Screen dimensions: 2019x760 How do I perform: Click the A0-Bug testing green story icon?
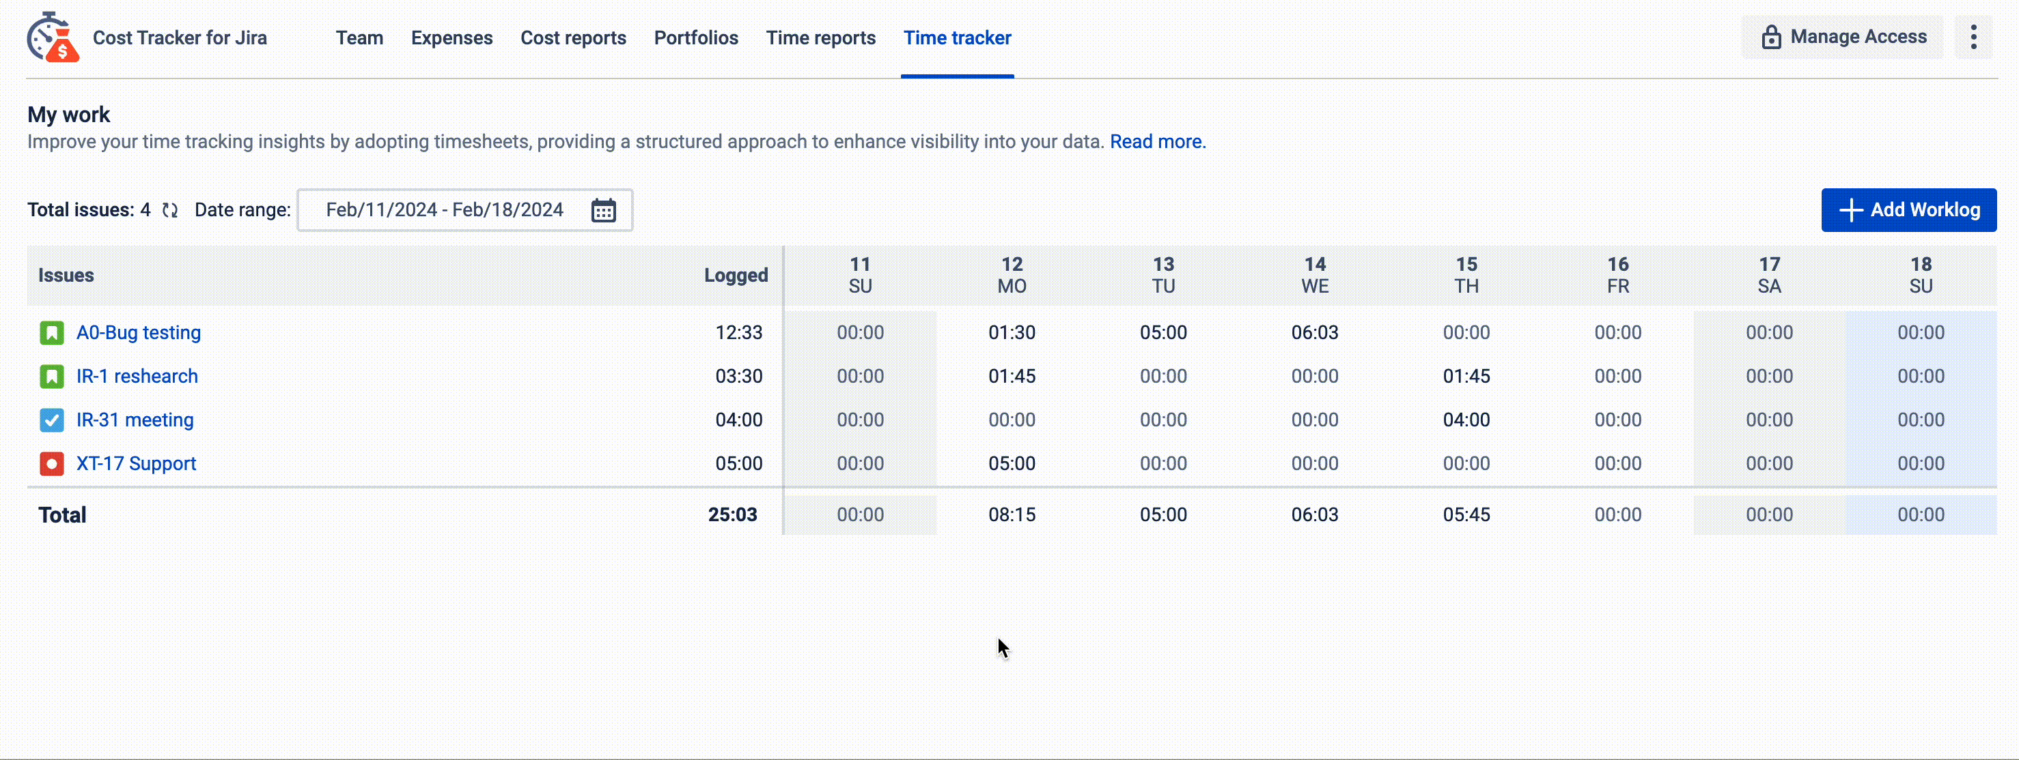[x=51, y=333]
